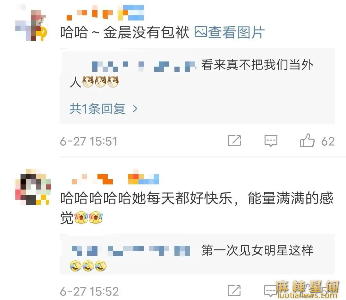
Task: Tap blurred replier name before 看来真不把我们当外人
Action: [x=144, y=67]
